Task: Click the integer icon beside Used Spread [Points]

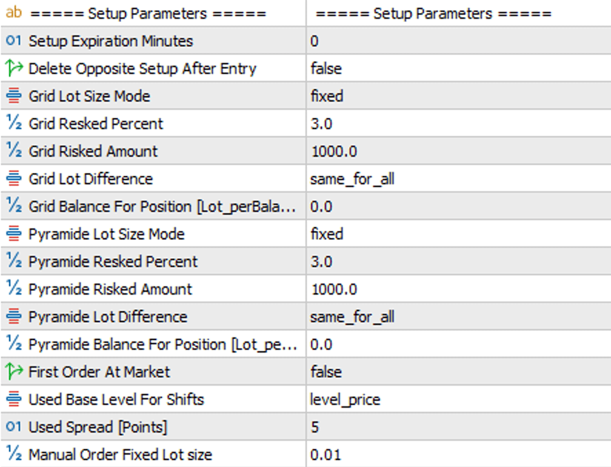Action: [x=14, y=427]
